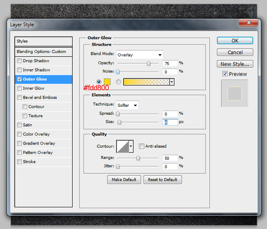Screen dimensions: 267x229
Task: Select Blending Options: Custom
Action: (x=44, y=52)
